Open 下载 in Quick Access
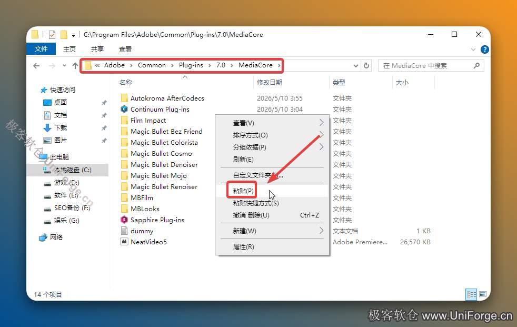 tap(61, 127)
